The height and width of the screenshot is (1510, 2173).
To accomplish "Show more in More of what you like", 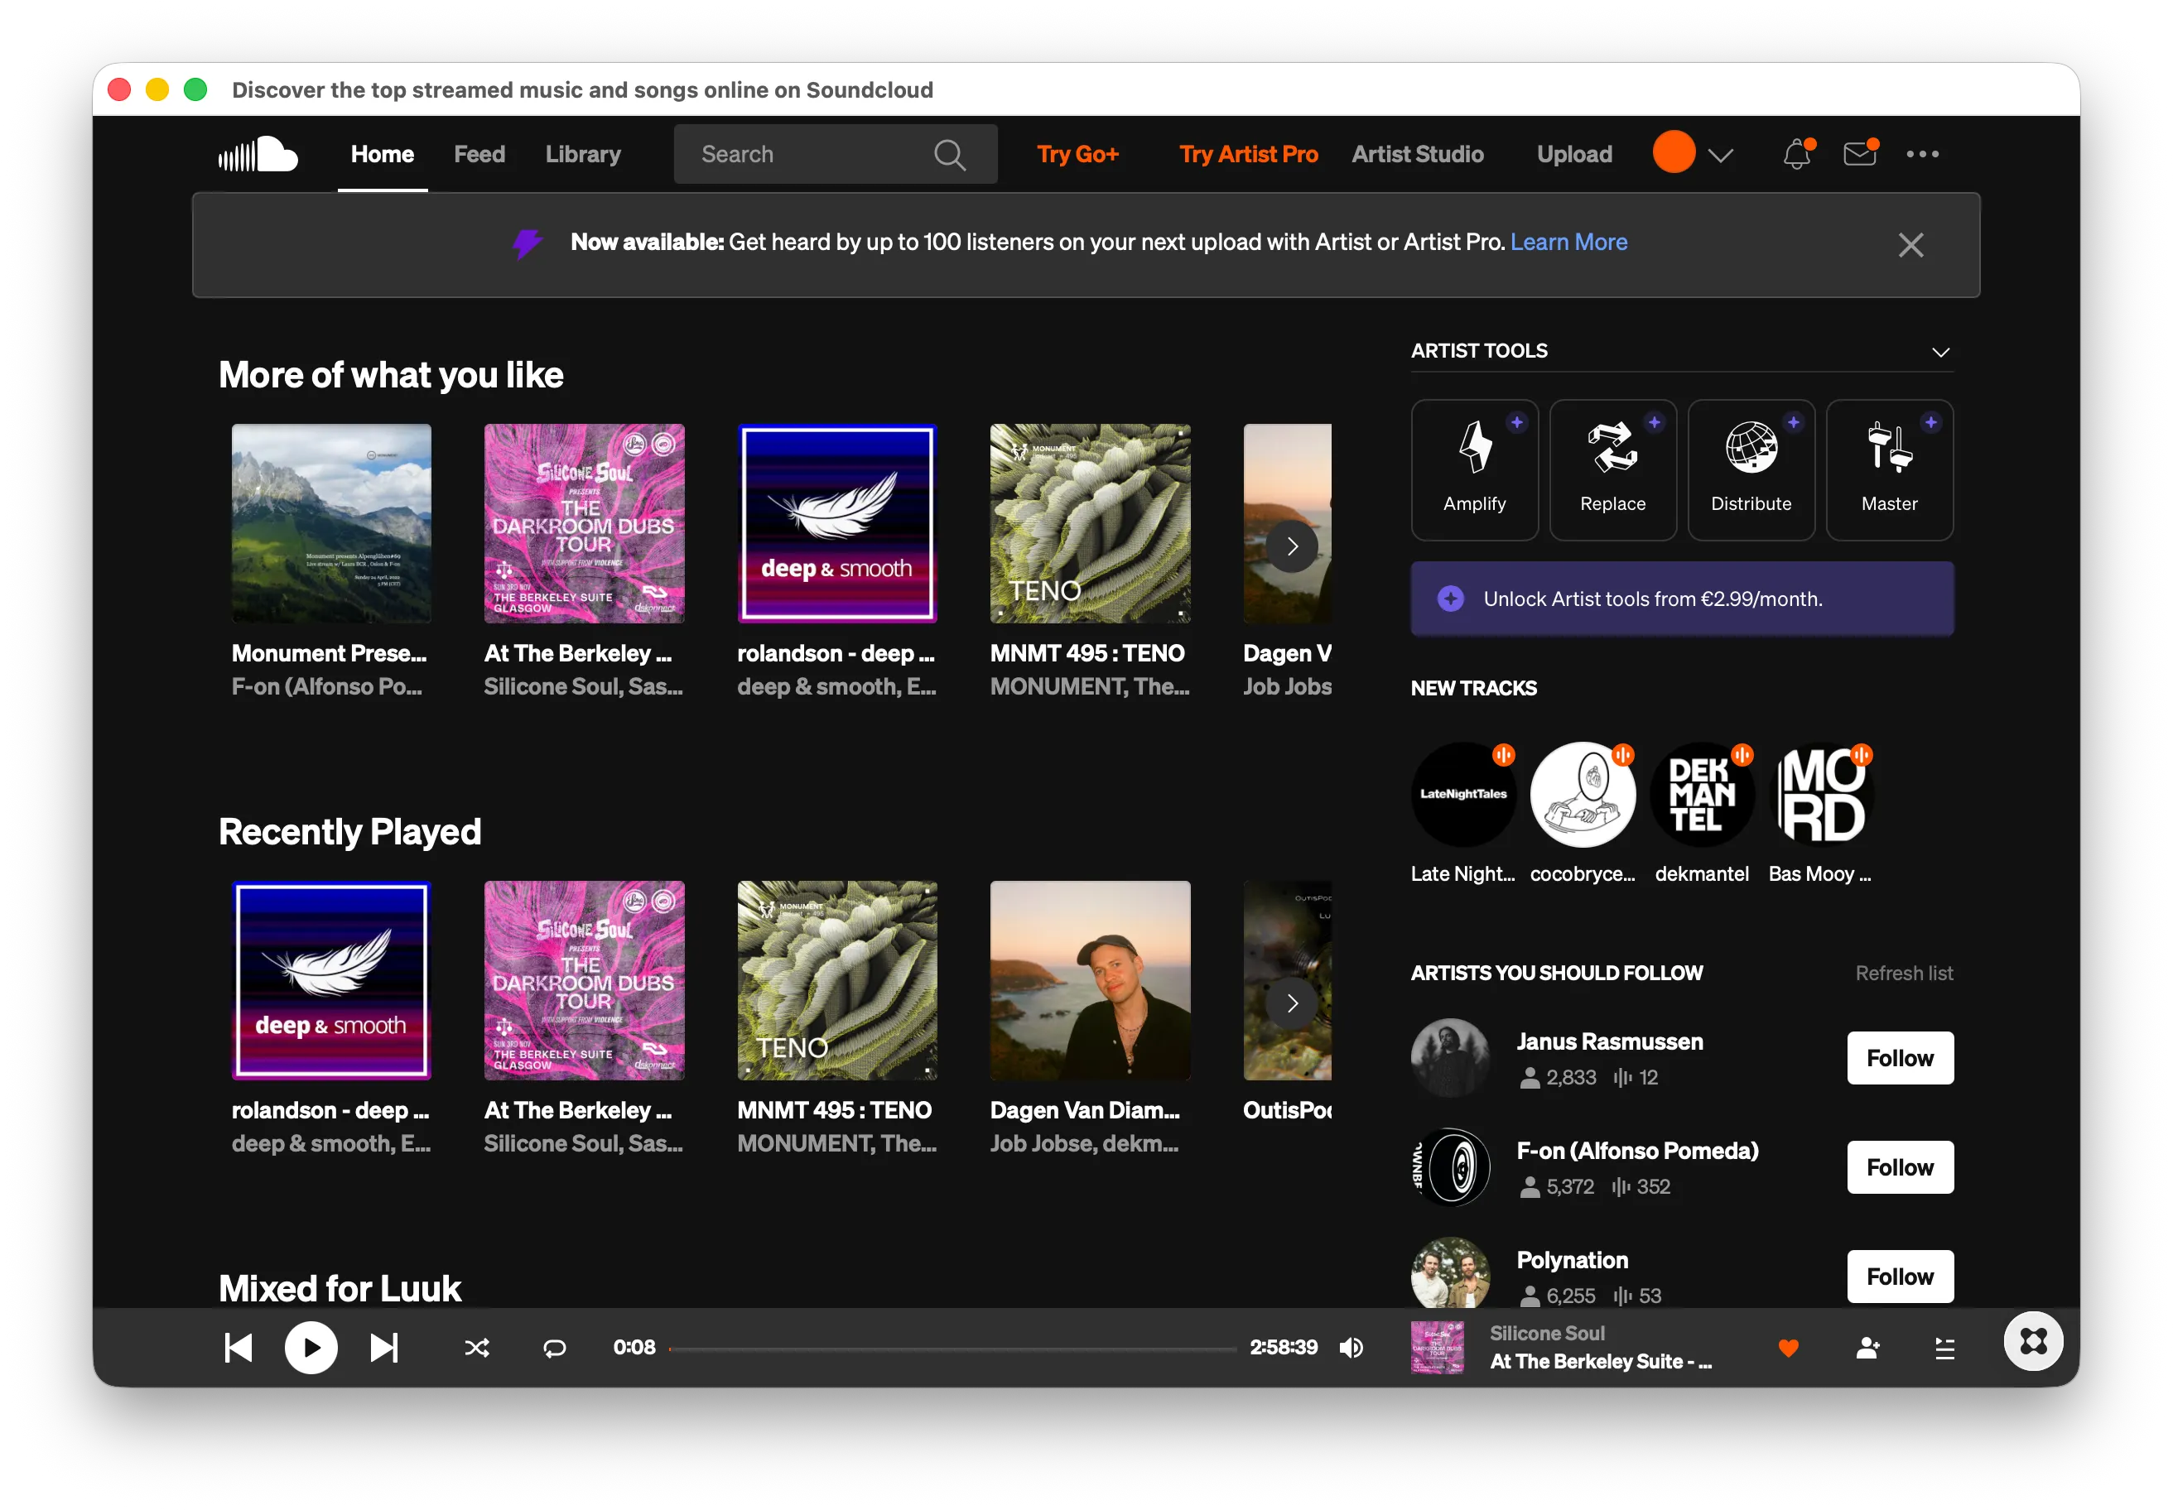I will (1292, 546).
